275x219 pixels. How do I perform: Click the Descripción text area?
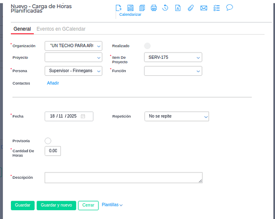pos(123,177)
